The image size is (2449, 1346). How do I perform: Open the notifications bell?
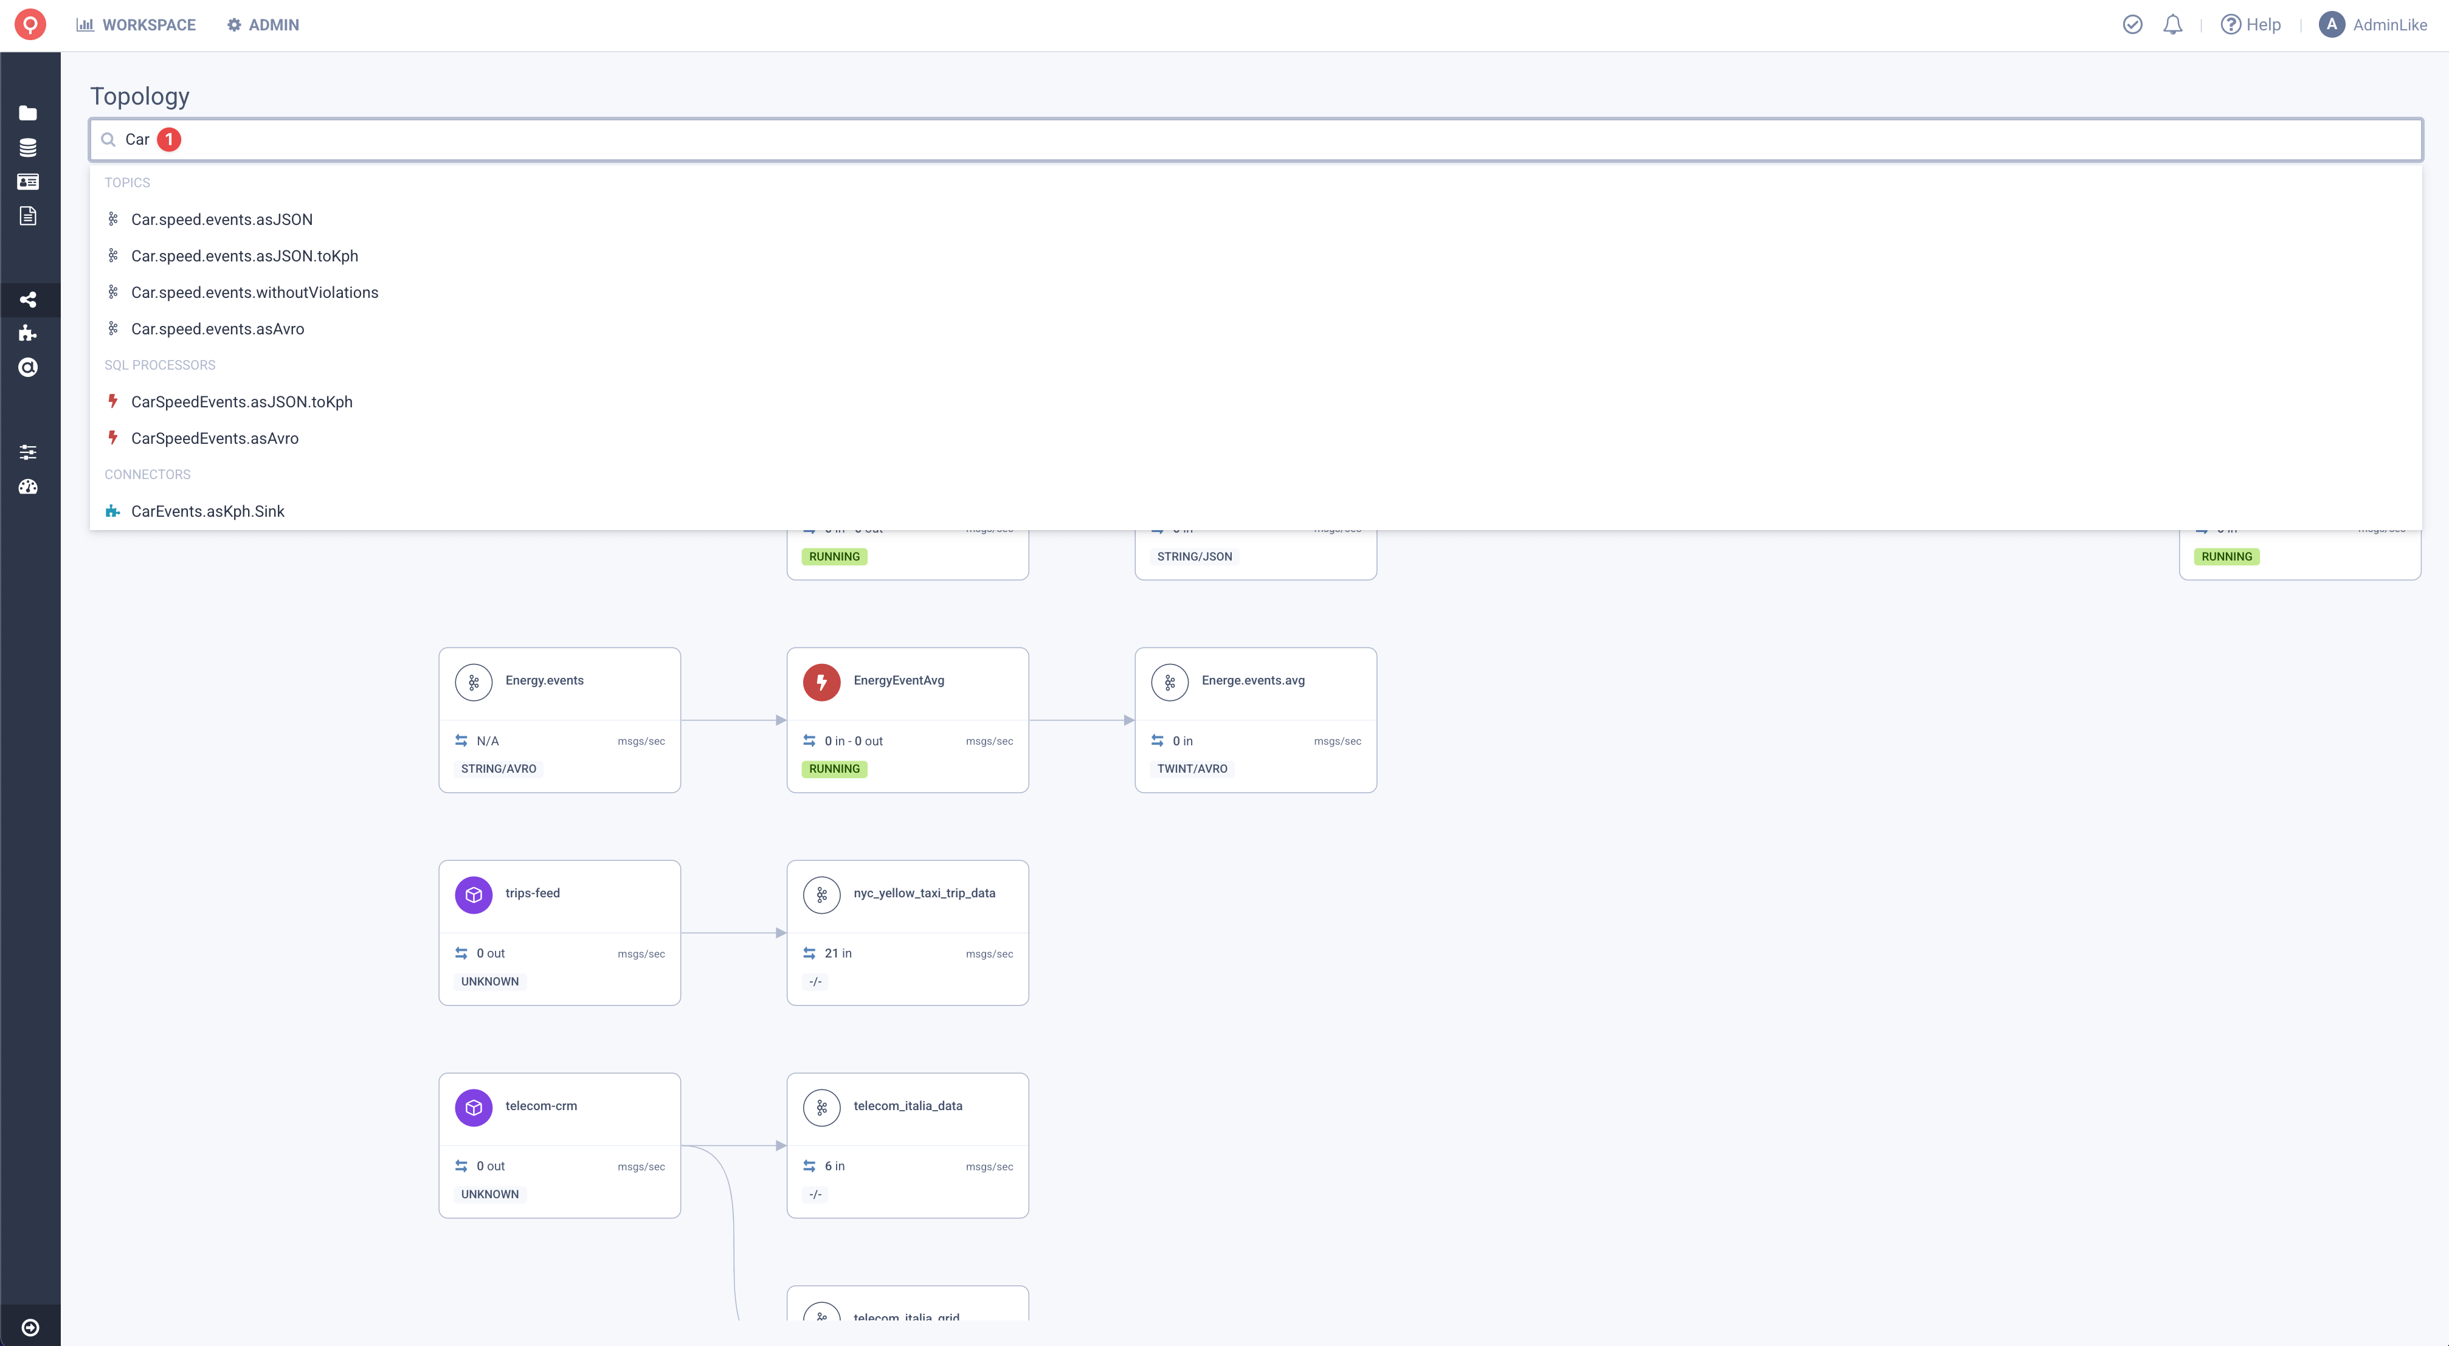point(2174,25)
